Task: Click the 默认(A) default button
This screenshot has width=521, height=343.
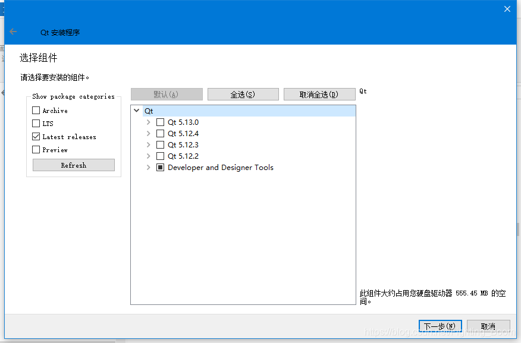Action: click(167, 95)
